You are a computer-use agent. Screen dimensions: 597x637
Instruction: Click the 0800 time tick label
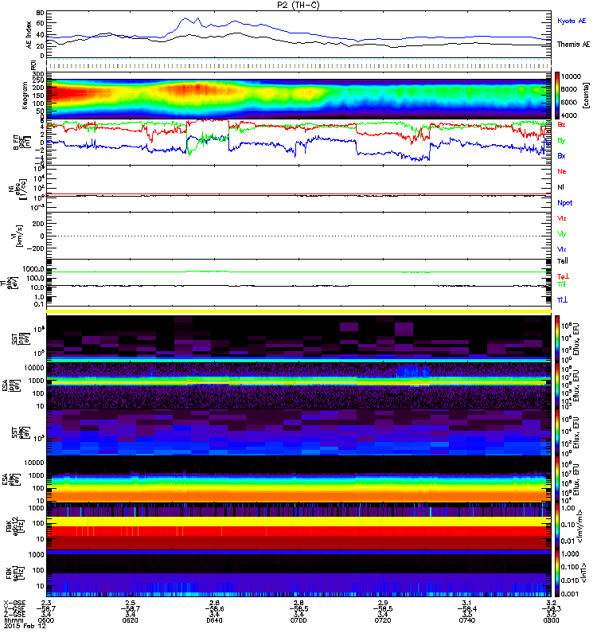click(551, 620)
